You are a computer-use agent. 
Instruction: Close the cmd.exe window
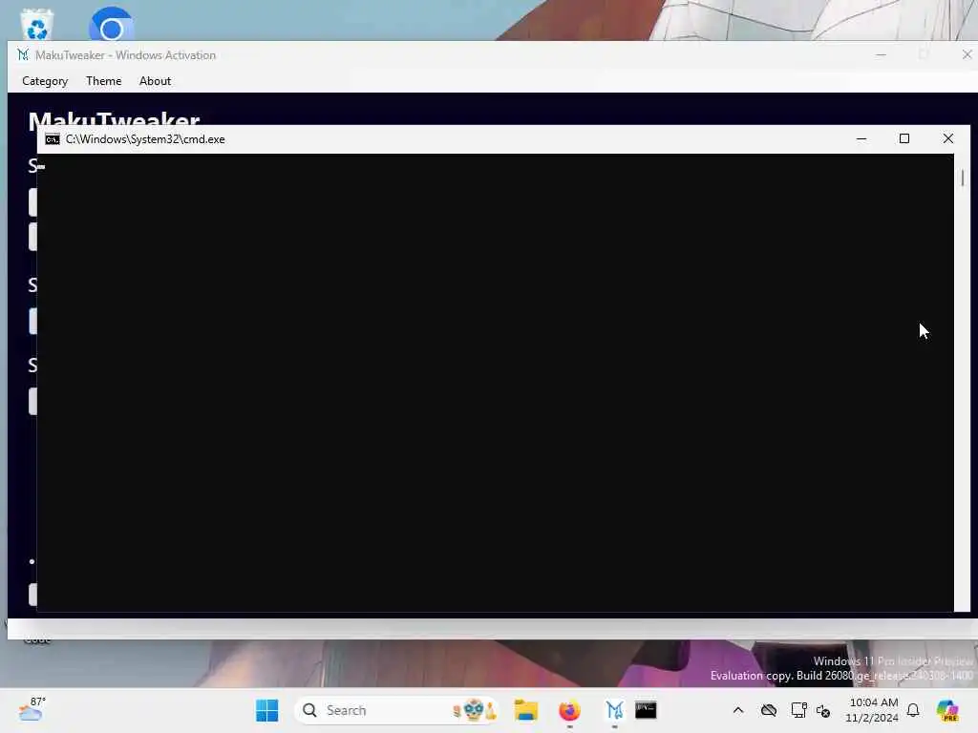pos(948,139)
